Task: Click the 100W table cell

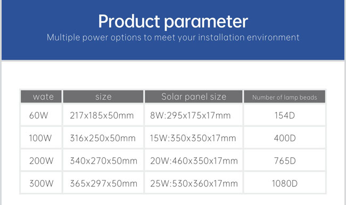Action: coord(41,138)
